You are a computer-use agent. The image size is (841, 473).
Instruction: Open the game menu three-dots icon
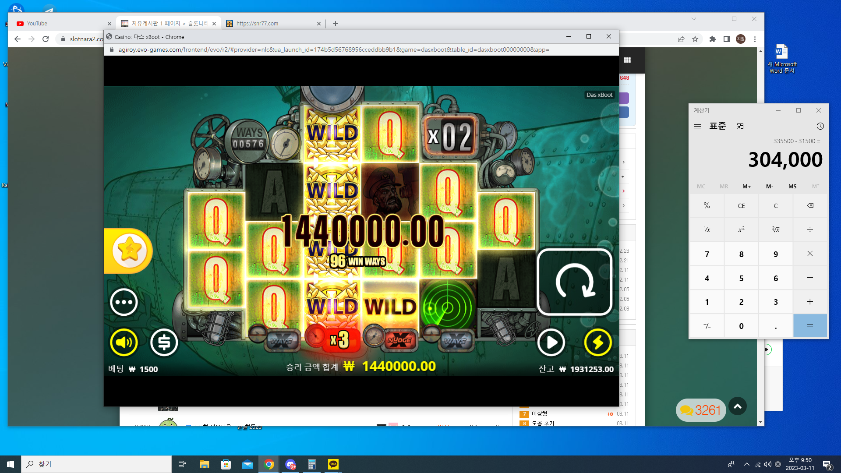(124, 302)
